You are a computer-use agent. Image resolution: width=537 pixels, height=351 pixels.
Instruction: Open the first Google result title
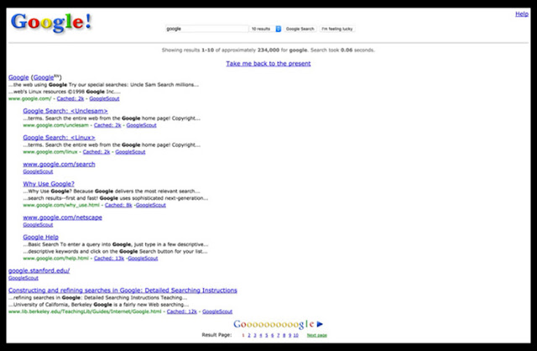18,77
